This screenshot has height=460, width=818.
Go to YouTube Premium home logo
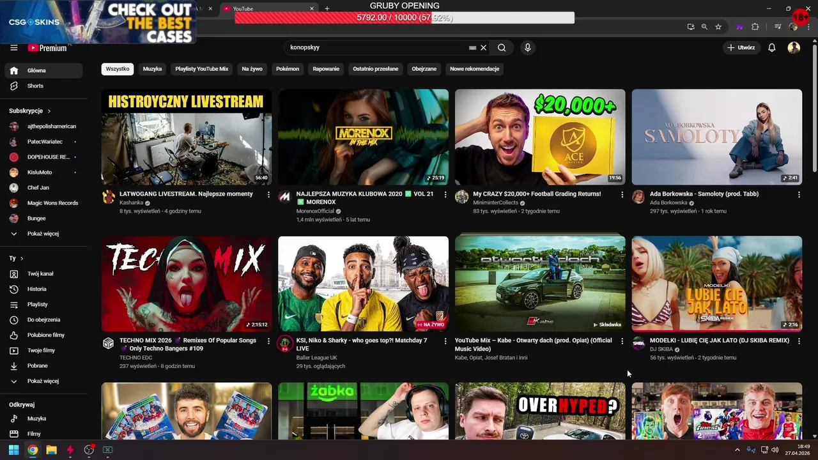(47, 48)
